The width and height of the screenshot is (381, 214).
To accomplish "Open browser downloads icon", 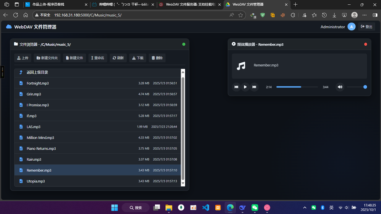I will pyautogui.click(x=334, y=15).
